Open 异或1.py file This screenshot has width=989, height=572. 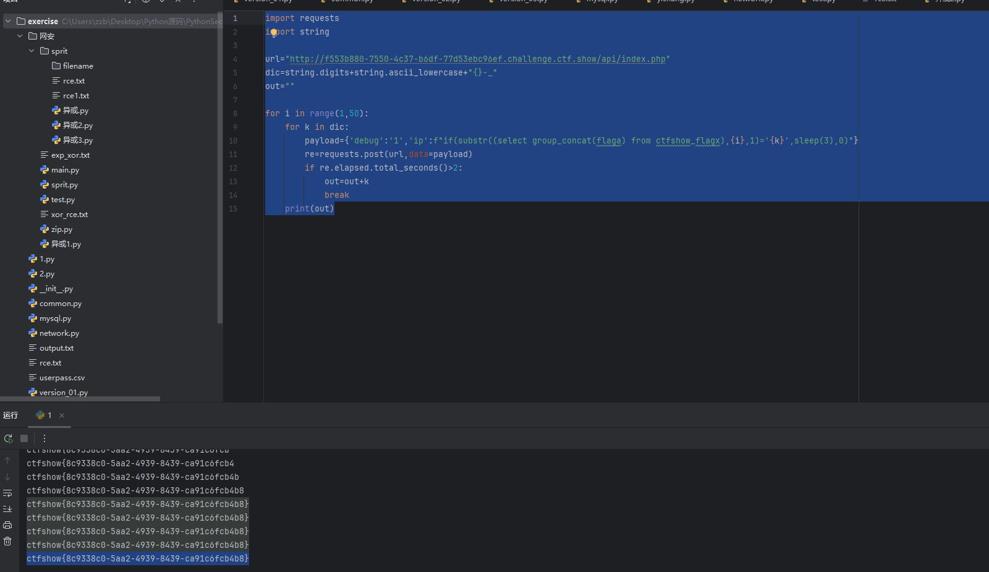click(66, 244)
